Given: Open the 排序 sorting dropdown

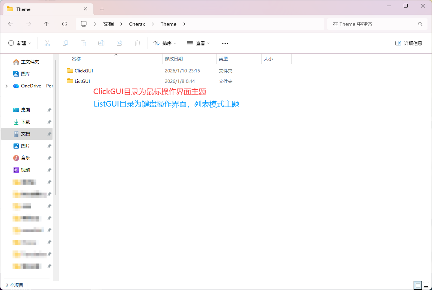Looking at the screenshot, I should [165, 43].
